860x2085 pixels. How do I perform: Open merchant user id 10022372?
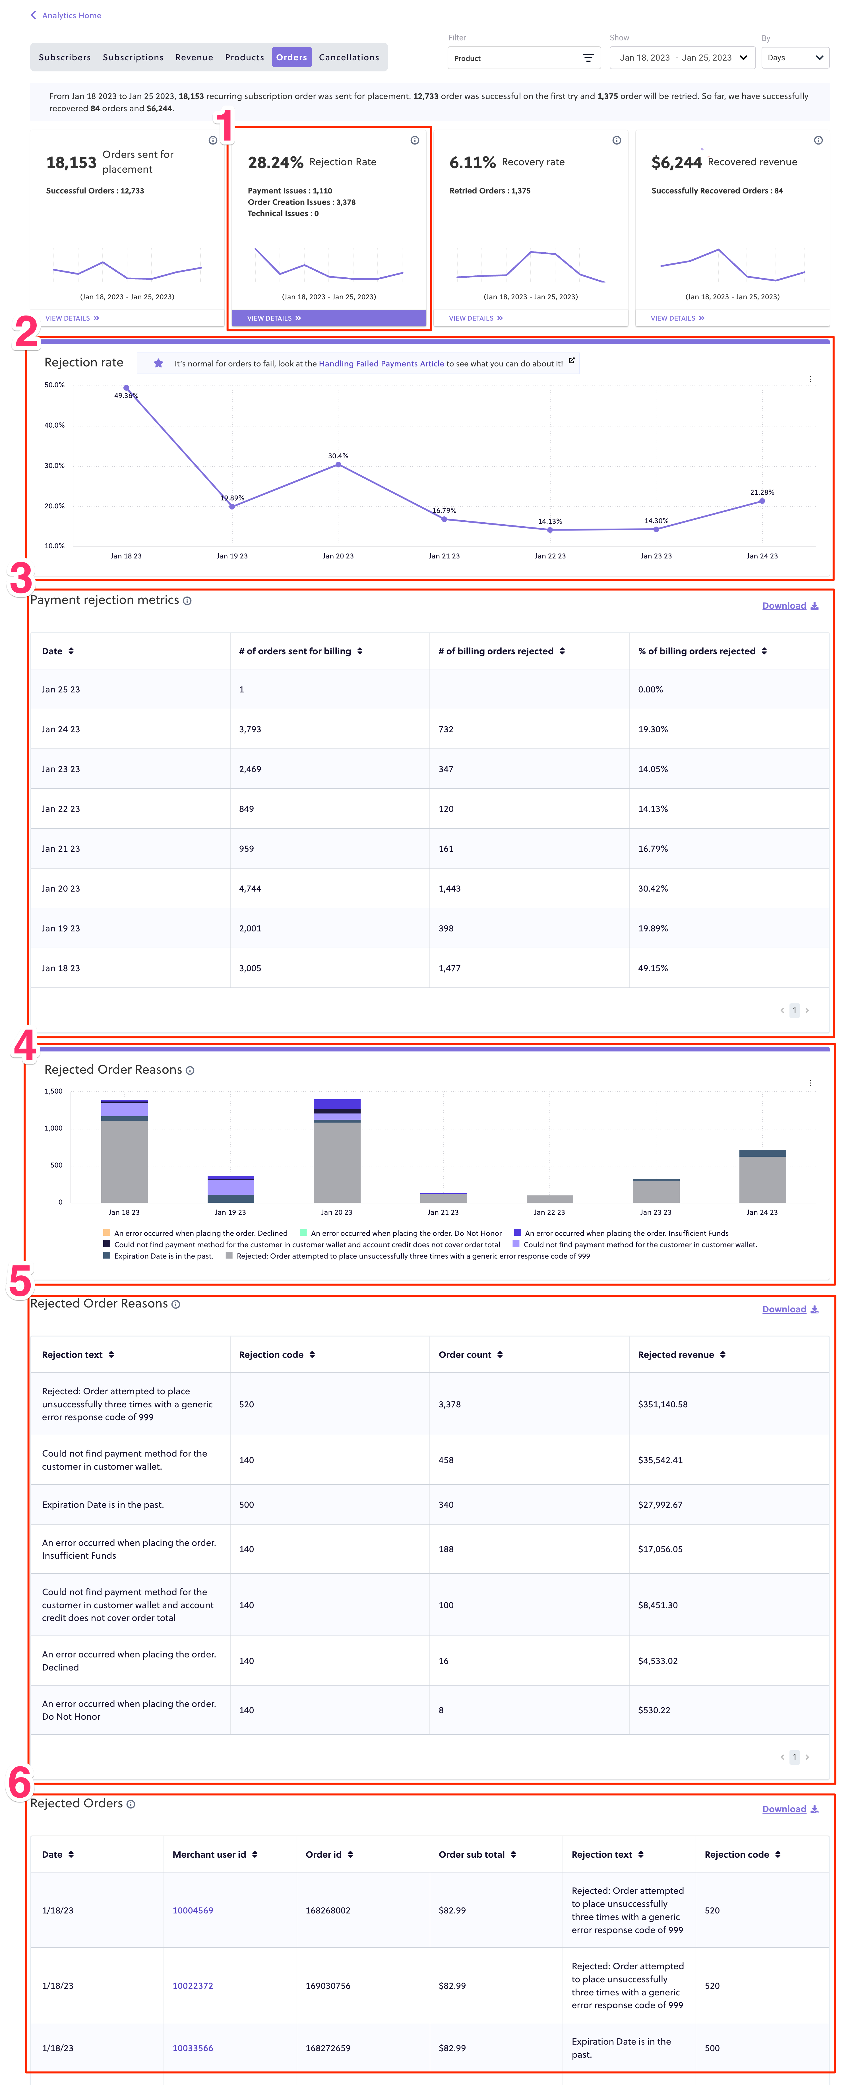[x=193, y=1985]
